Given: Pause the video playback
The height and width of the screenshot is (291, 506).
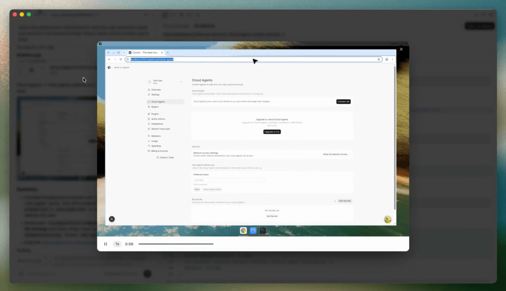Looking at the screenshot, I should pyautogui.click(x=105, y=244).
